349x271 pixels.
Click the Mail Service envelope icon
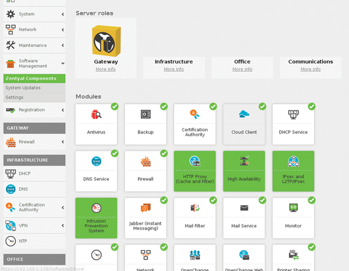[x=244, y=208]
